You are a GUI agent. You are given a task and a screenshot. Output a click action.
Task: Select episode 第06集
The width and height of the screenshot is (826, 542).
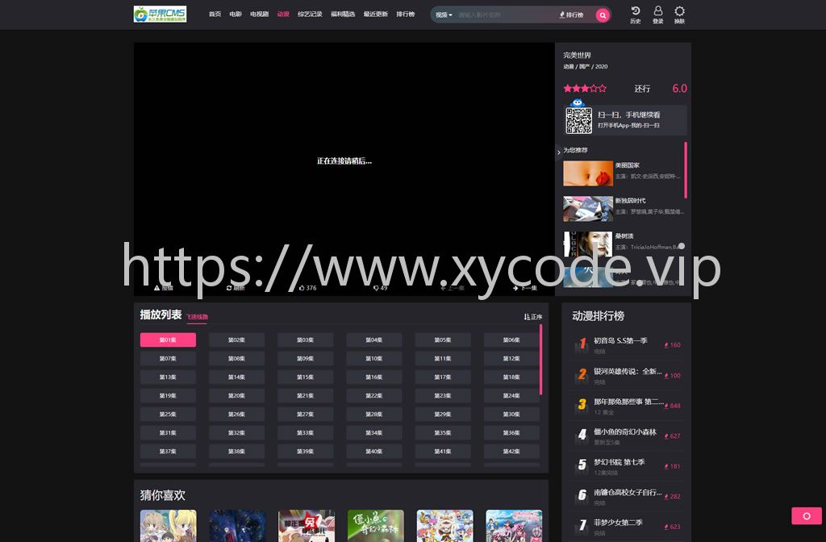(511, 340)
